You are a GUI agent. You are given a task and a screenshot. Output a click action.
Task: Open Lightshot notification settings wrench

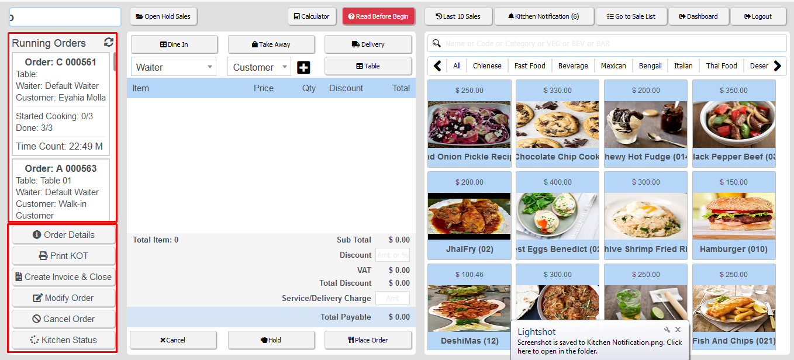(667, 330)
